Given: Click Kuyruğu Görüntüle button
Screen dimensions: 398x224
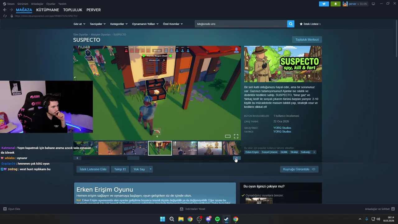Looking at the screenshot, I should [299, 169].
